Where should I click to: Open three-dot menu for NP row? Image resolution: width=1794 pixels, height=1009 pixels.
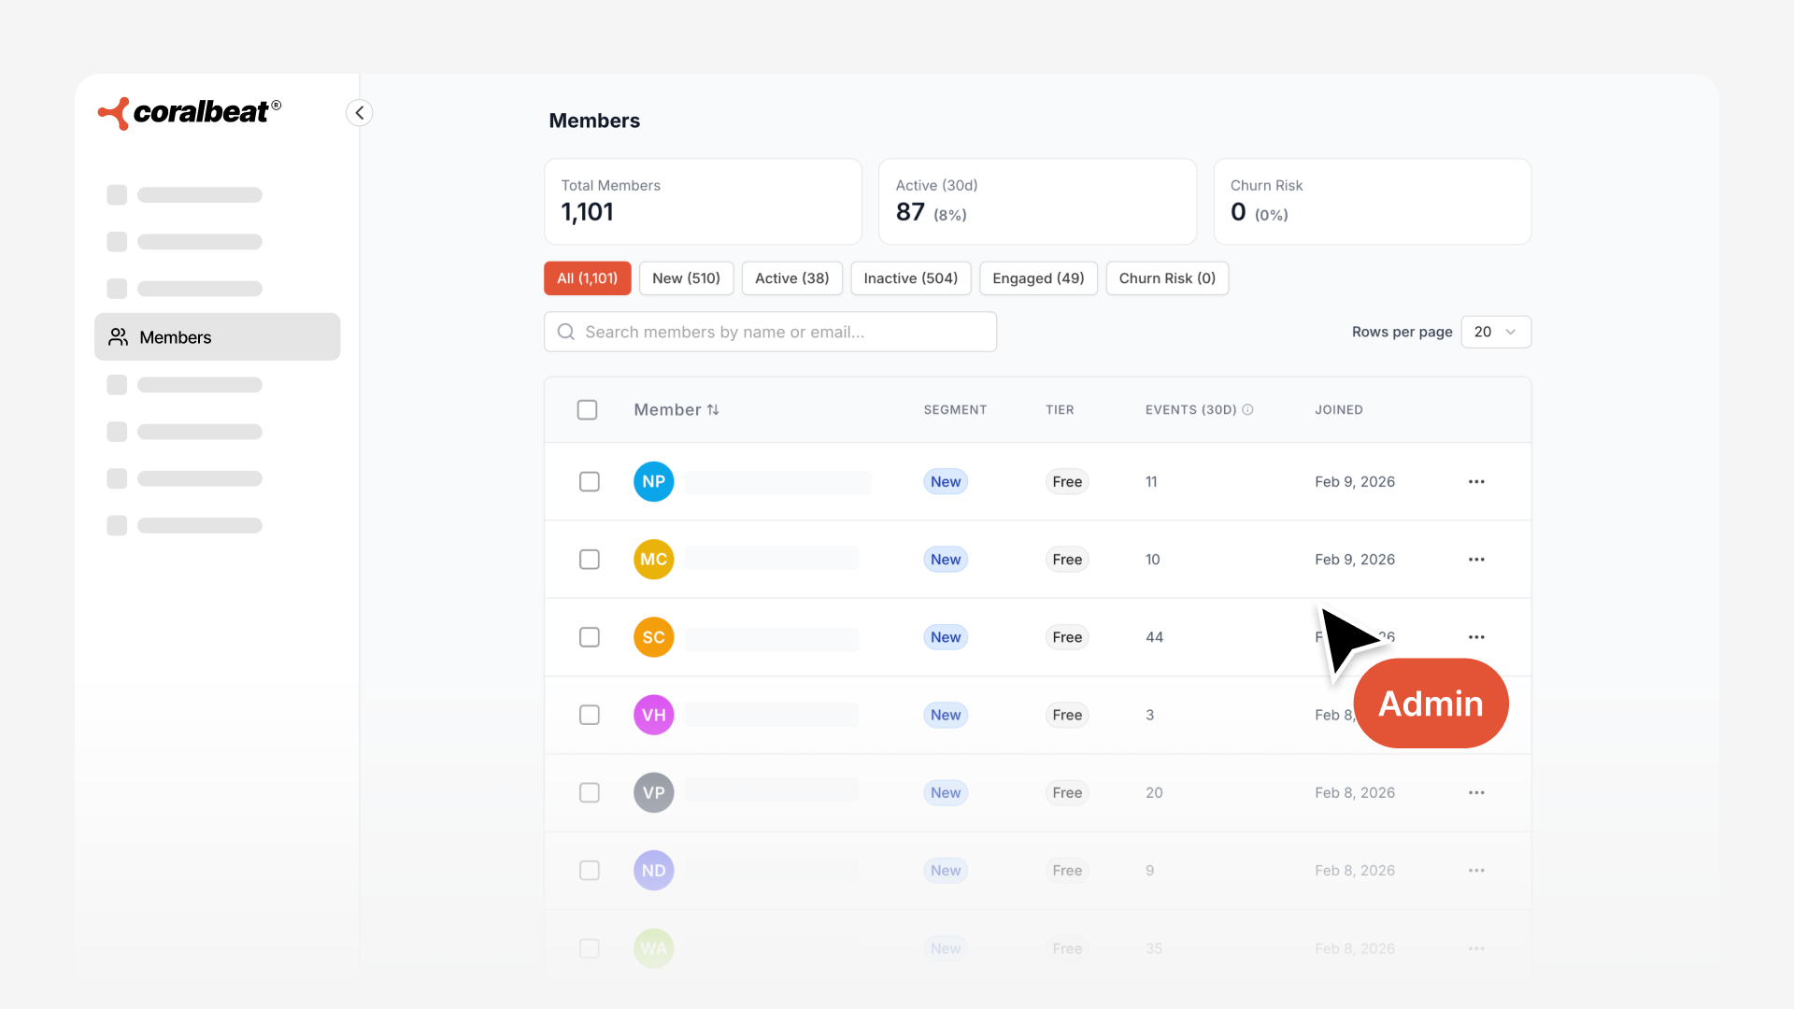point(1476,482)
